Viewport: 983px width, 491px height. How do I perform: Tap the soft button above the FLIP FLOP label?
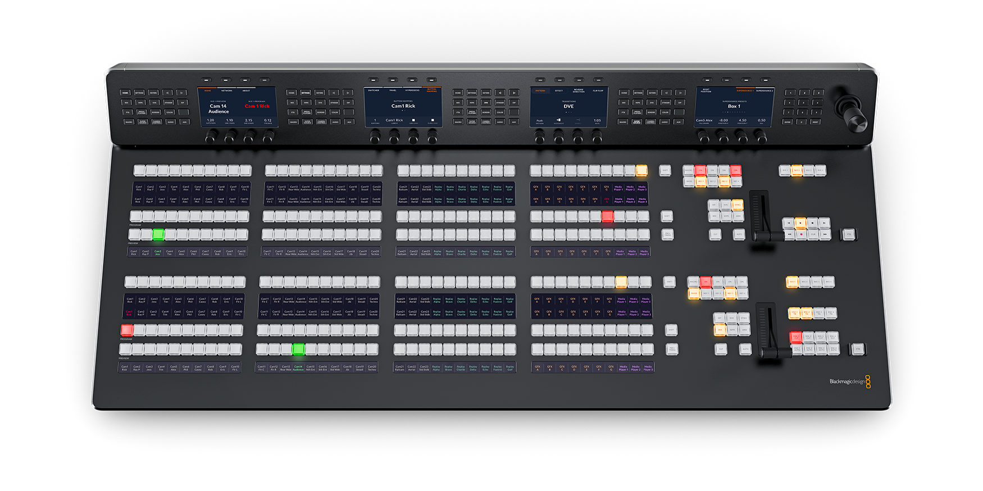pos(598,80)
